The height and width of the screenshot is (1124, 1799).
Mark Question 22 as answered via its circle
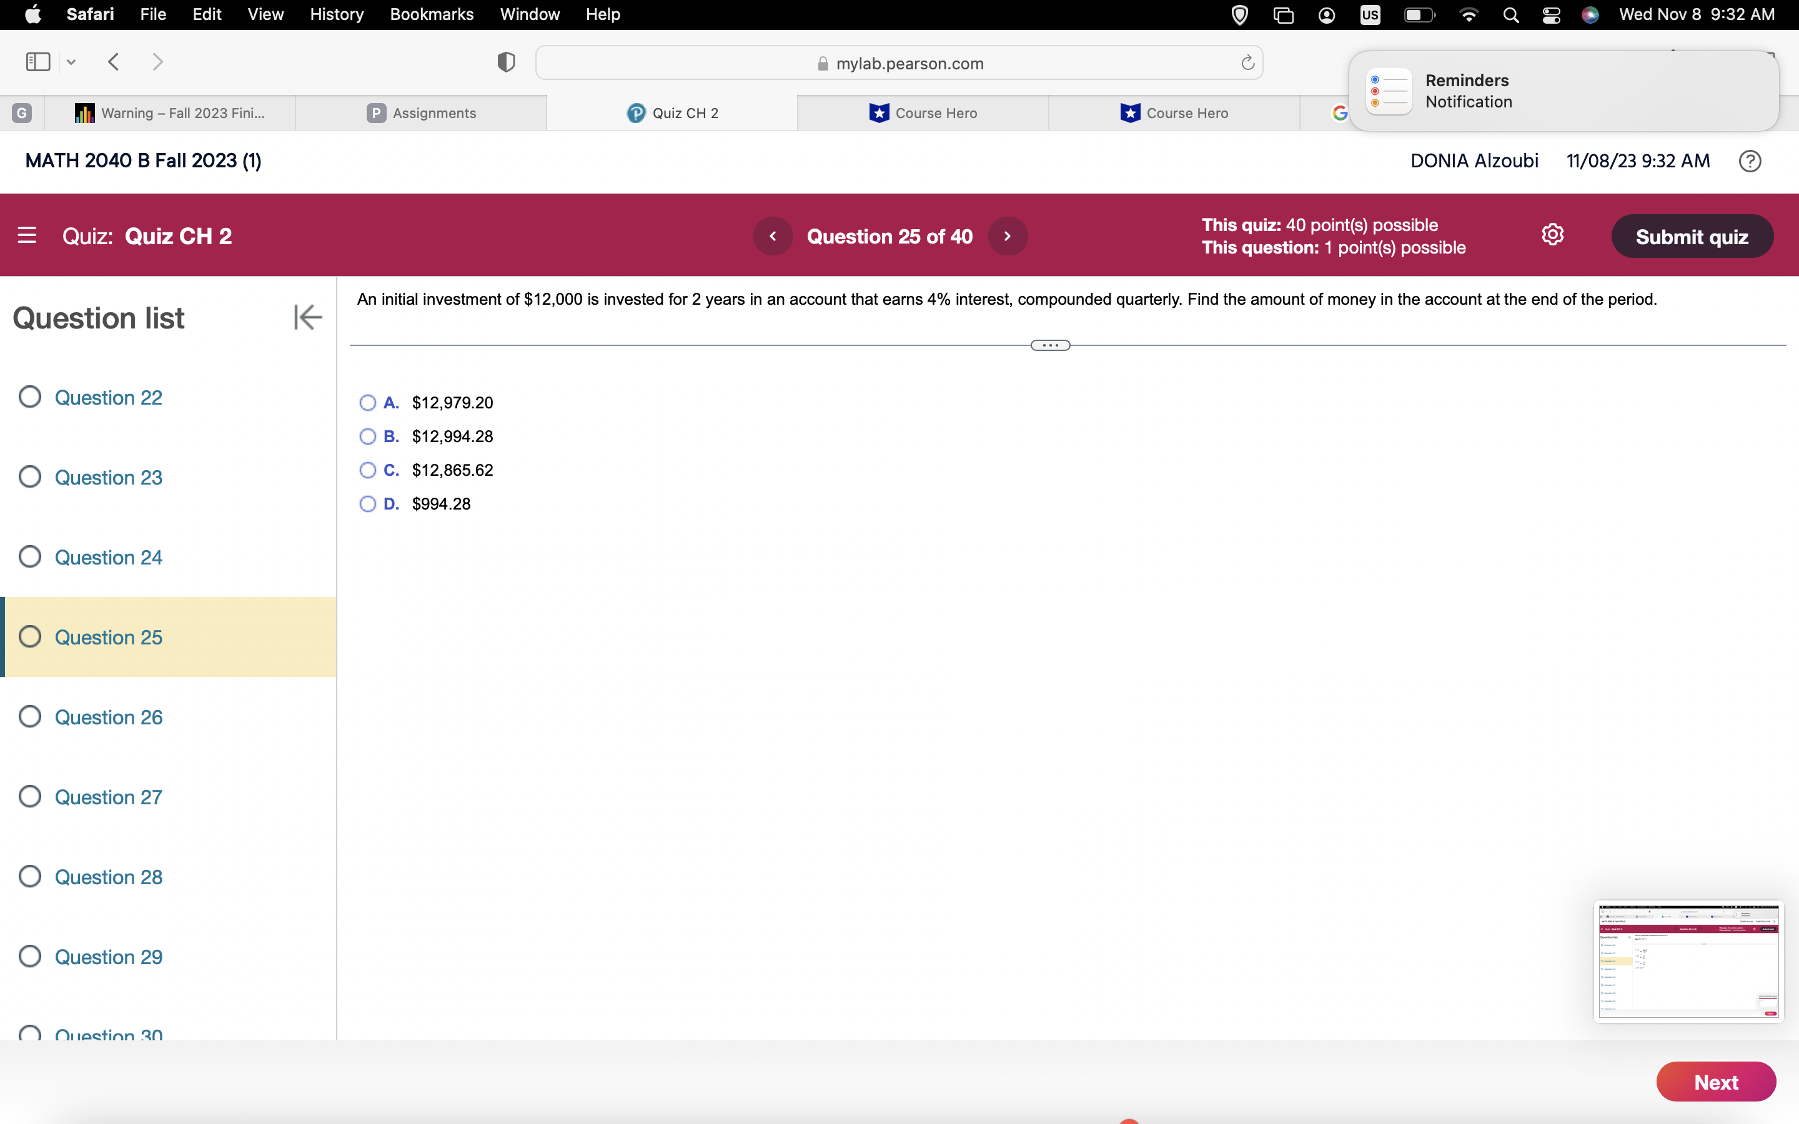[30, 397]
